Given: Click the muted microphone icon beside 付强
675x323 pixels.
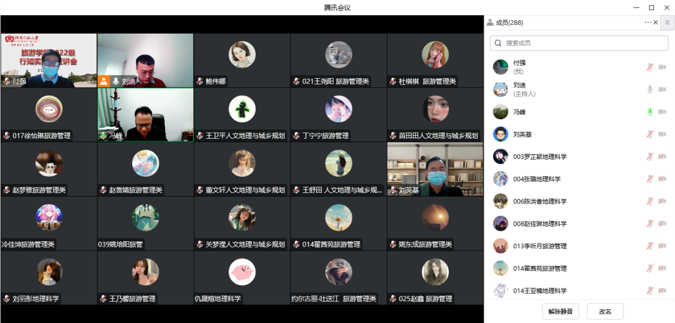Looking at the screenshot, I should pos(650,67).
